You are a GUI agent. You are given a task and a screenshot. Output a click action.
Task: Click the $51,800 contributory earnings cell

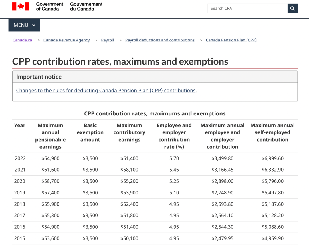click(x=129, y=215)
